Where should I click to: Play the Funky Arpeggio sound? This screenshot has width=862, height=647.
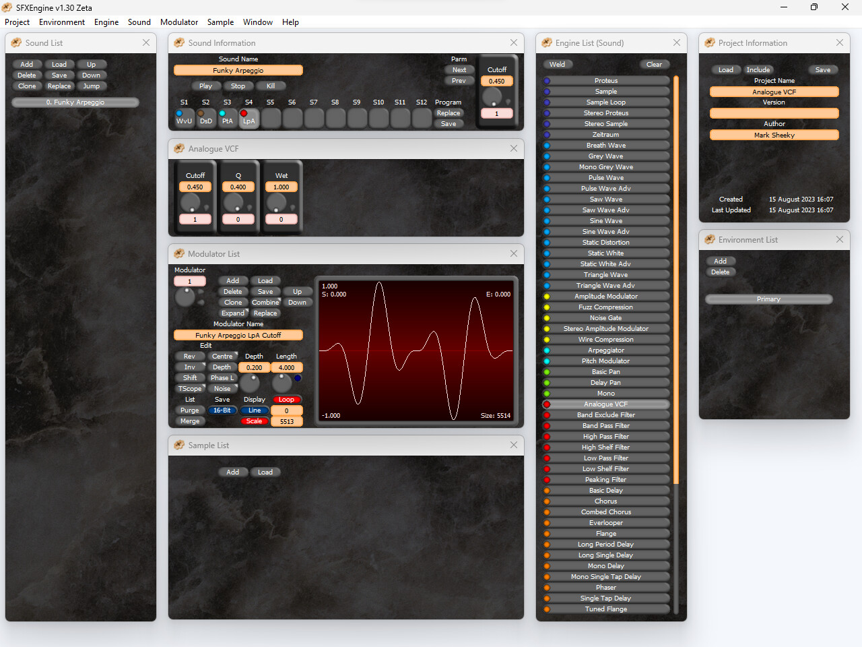(x=206, y=86)
